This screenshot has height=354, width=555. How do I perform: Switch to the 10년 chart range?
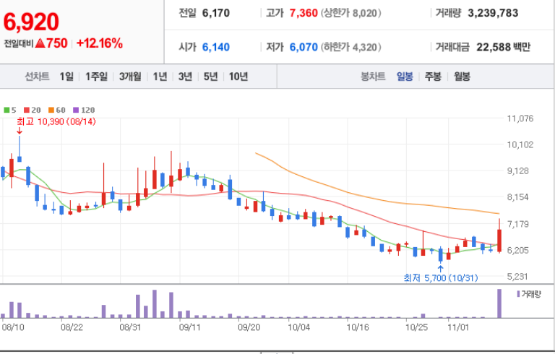pos(238,77)
